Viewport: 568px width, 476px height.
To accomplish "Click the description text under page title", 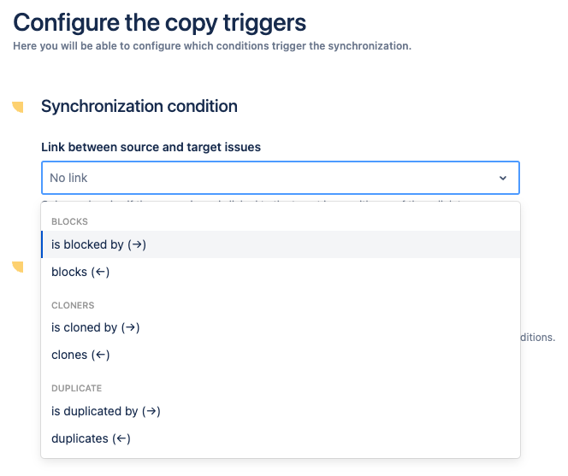I will click(212, 45).
